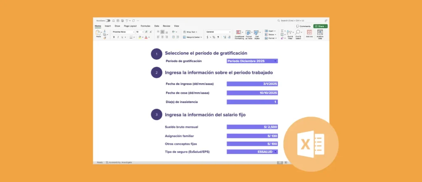Open the Add-ins icon
The width and height of the screenshot is (422, 182).
(309, 33)
